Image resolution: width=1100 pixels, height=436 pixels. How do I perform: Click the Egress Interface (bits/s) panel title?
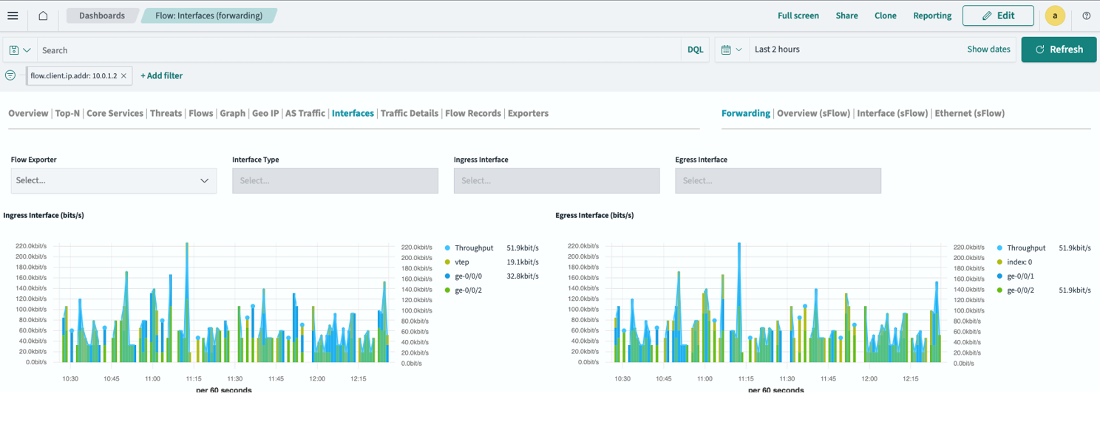coord(594,216)
